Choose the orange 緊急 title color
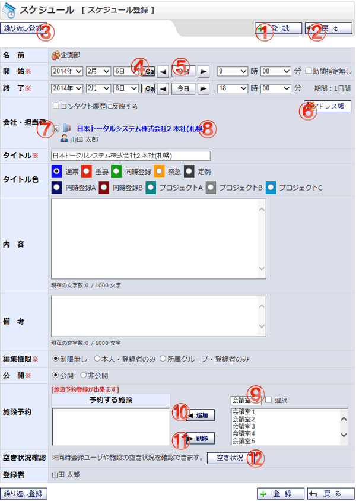Viewport: 356px width, 501px height. point(159,172)
